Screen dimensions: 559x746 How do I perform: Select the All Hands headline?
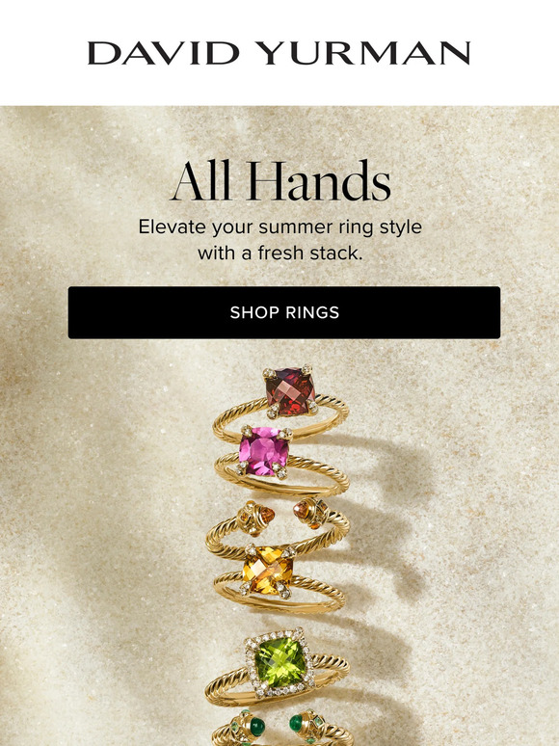[x=280, y=181]
